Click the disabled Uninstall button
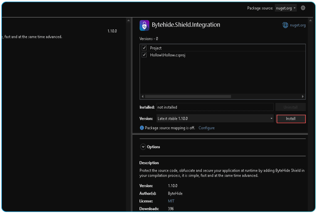The image size is (317, 213). click(291, 107)
